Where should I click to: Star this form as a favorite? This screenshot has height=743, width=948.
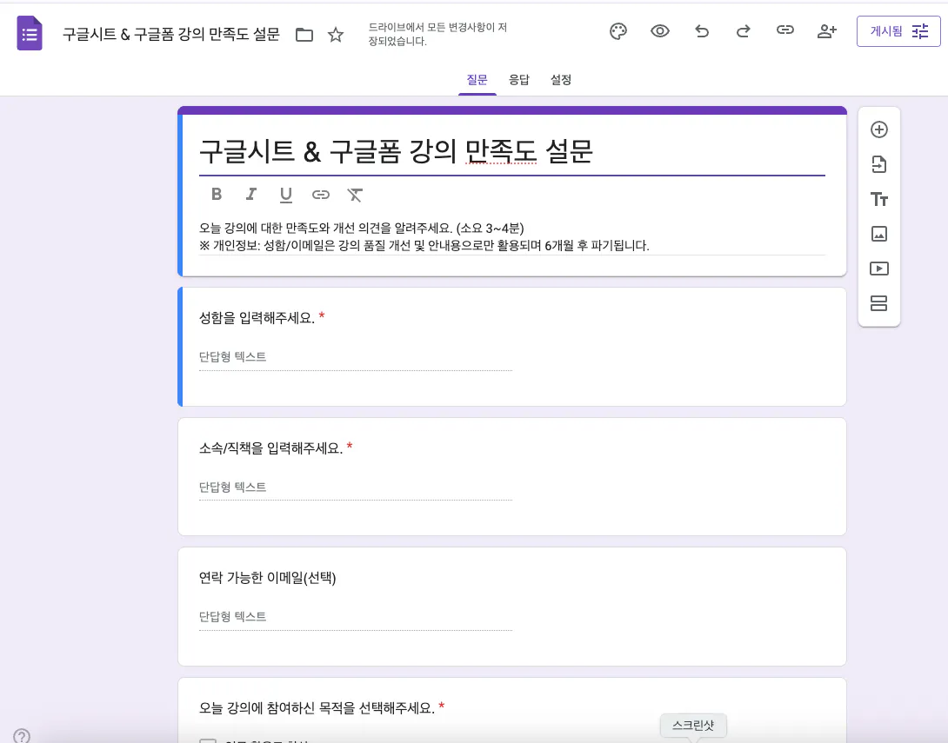coord(336,31)
